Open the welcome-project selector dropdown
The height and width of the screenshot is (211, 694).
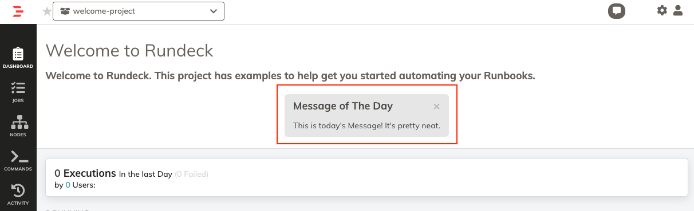(x=138, y=11)
